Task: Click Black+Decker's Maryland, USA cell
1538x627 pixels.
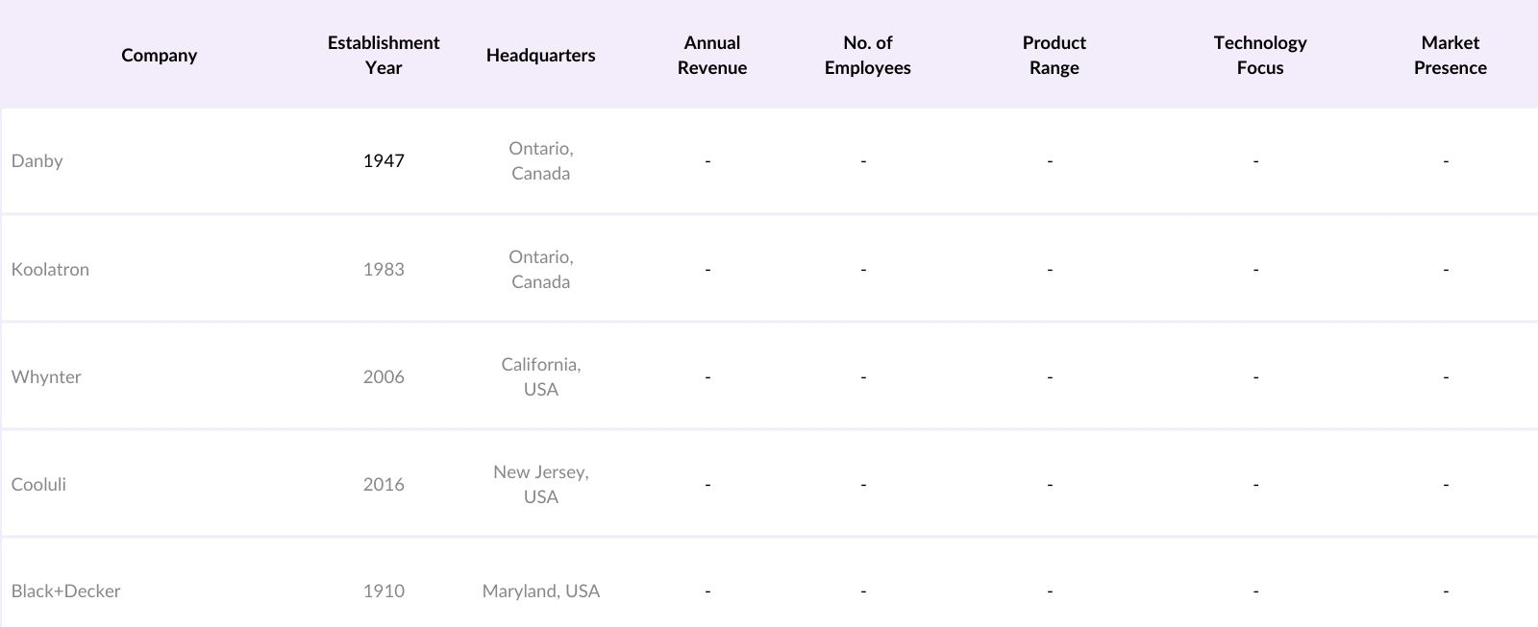Action: (x=540, y=591)
